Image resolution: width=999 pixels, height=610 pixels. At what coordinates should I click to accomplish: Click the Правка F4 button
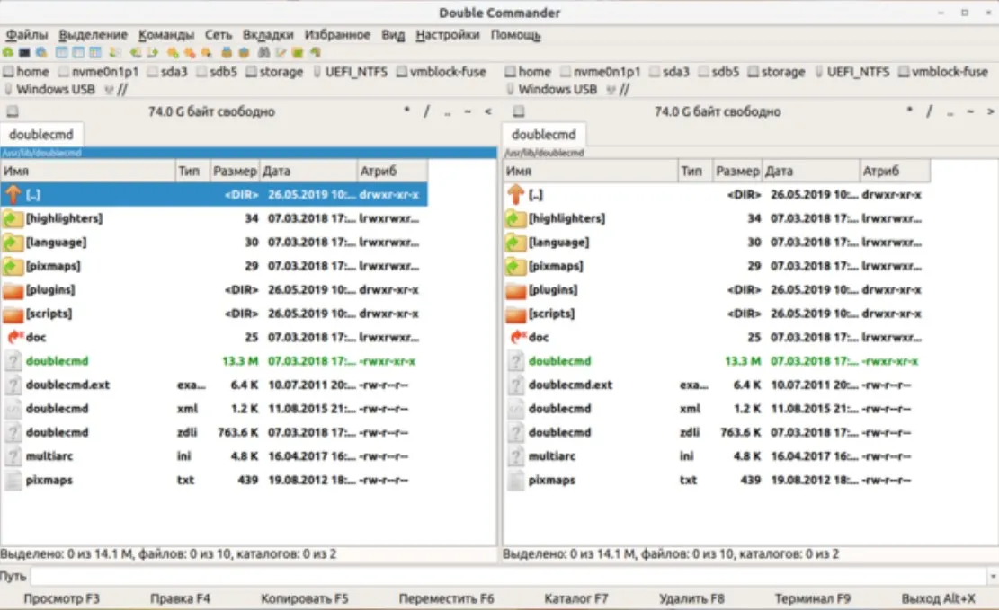point(180,598)
